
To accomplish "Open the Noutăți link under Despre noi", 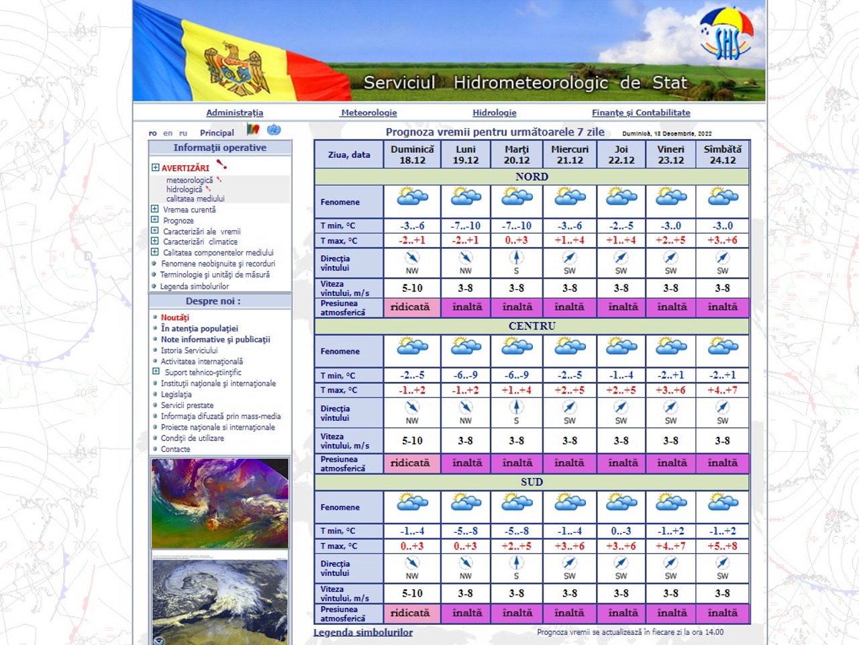I will pos(174,317).
